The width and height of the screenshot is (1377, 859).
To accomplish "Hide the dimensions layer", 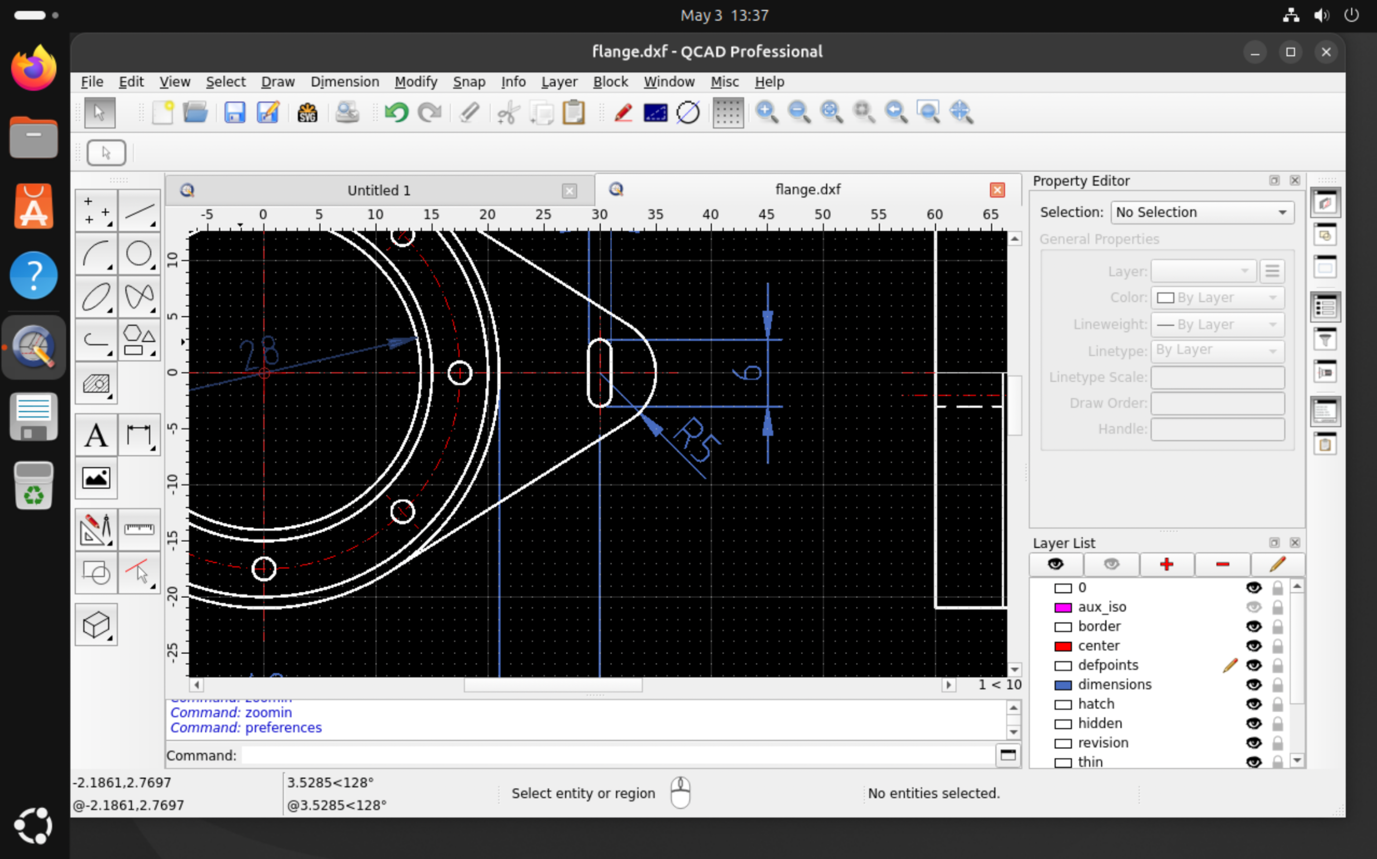I will [1254, 685].
